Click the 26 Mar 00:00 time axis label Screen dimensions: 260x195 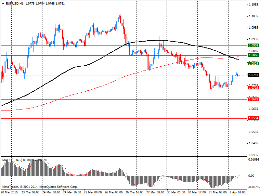[x=113, y=192]
